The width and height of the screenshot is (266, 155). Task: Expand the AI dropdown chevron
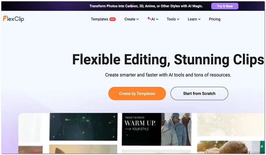[x=157, y=19]
